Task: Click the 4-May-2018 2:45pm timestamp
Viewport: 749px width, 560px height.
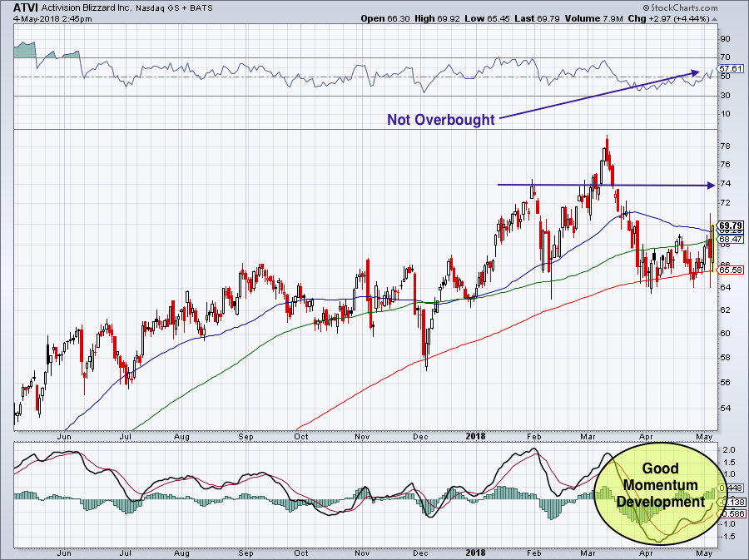Action: pyautogui.click(x=52, y=19)
